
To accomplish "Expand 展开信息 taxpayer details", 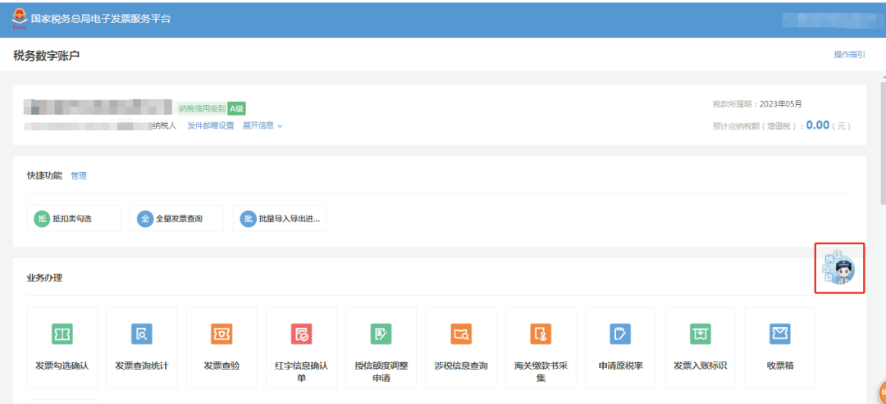I will point(262,126).
